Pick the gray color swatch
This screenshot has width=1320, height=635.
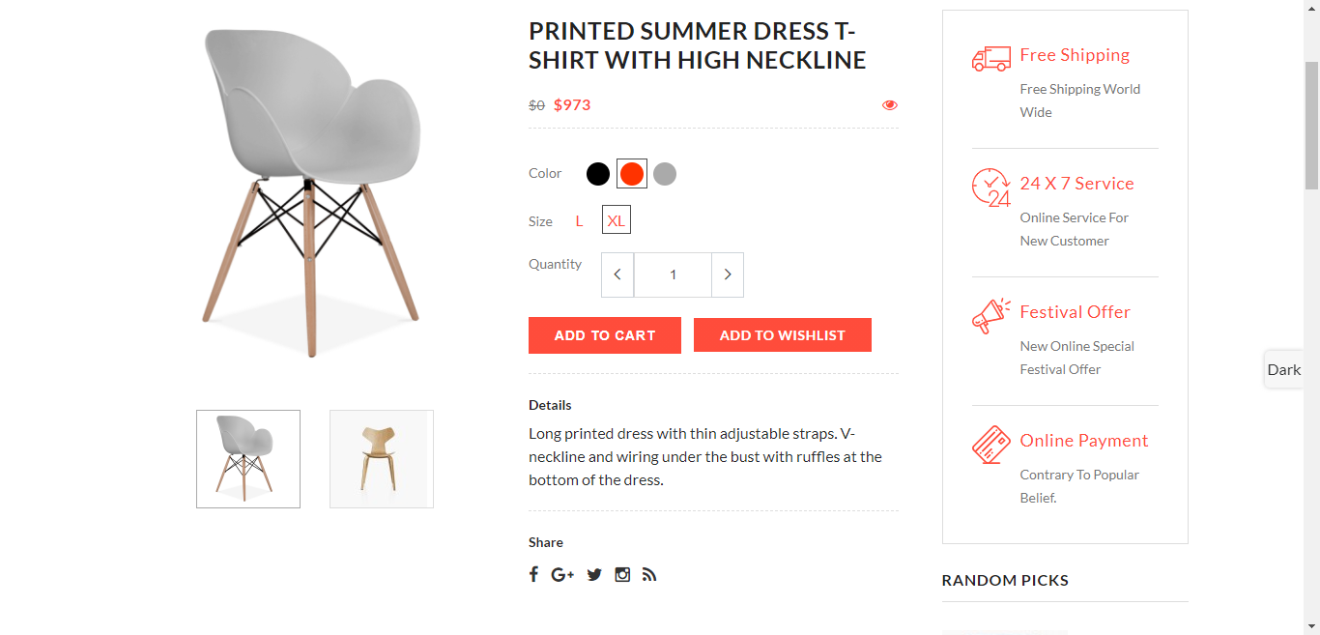(x=665, y=174)
